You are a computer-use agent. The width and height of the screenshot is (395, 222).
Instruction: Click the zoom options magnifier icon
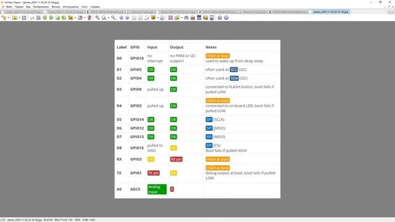pyautogui.click(x=104, y=18)
